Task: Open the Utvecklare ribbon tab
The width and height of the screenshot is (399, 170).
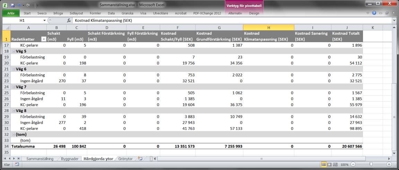Action: pos(161,13)
